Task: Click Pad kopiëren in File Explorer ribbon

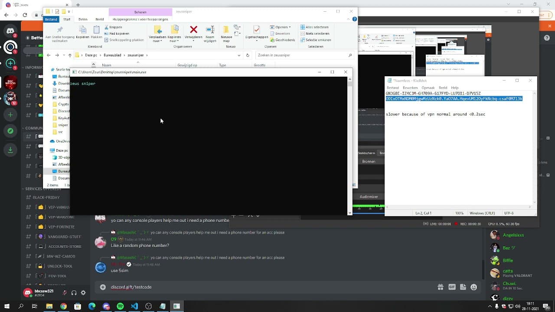Action: tap(116, 33)
